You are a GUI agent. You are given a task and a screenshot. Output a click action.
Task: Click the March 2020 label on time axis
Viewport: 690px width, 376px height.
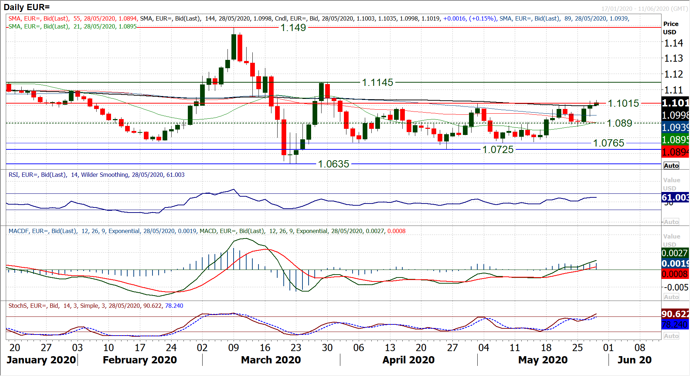(271, 360)
